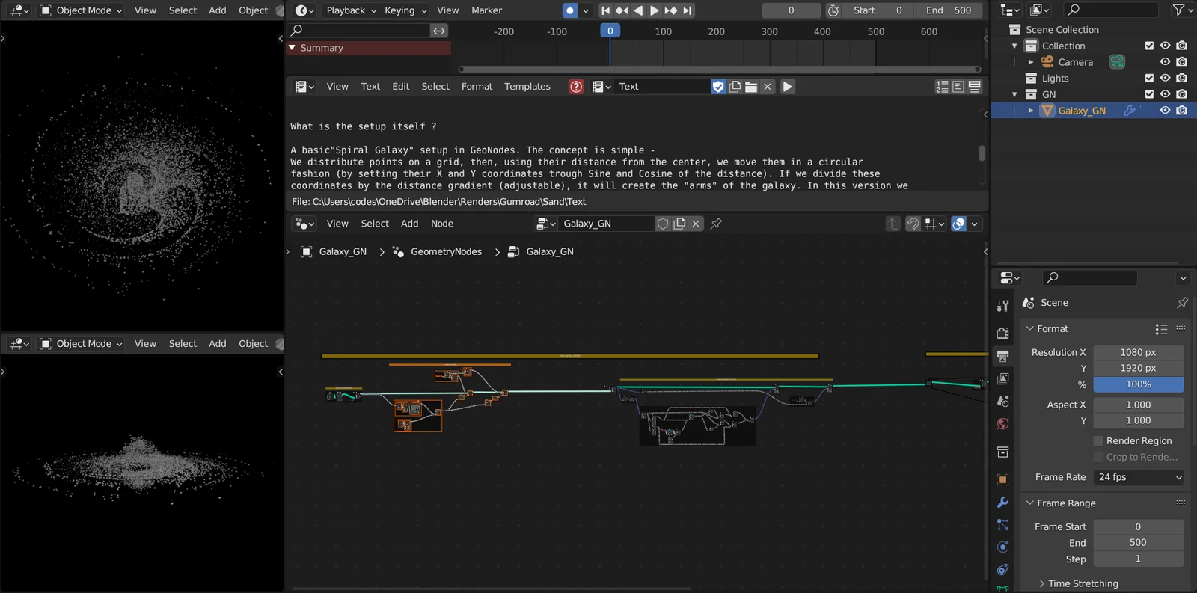The height and width of the screenshot is (593, 1197).
Task: Jump to the previous keyframe
Action: pyautogui.click(x=622, y=10)
